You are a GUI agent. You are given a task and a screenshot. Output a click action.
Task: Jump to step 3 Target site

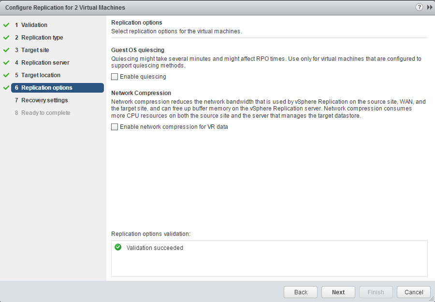(35, 50)
